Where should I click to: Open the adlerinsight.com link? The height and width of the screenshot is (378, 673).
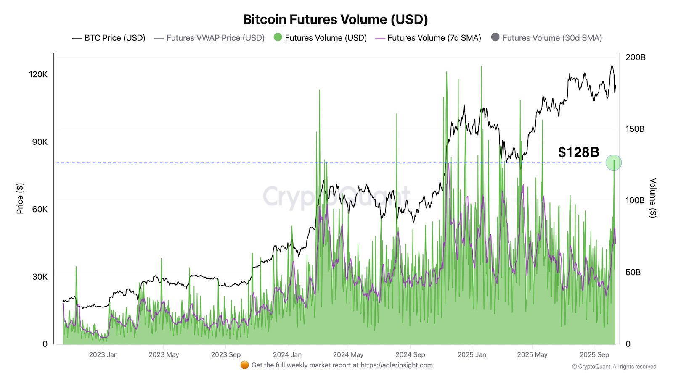pos(396,365)
